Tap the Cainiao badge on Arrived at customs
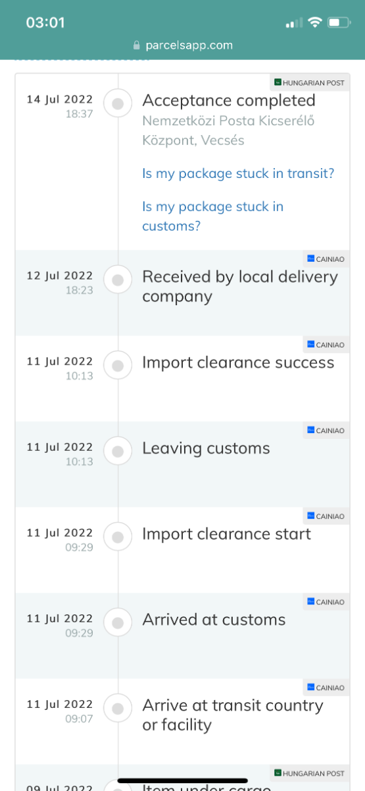The height and width of the screenshot is (791, 365). coord(326,602)
